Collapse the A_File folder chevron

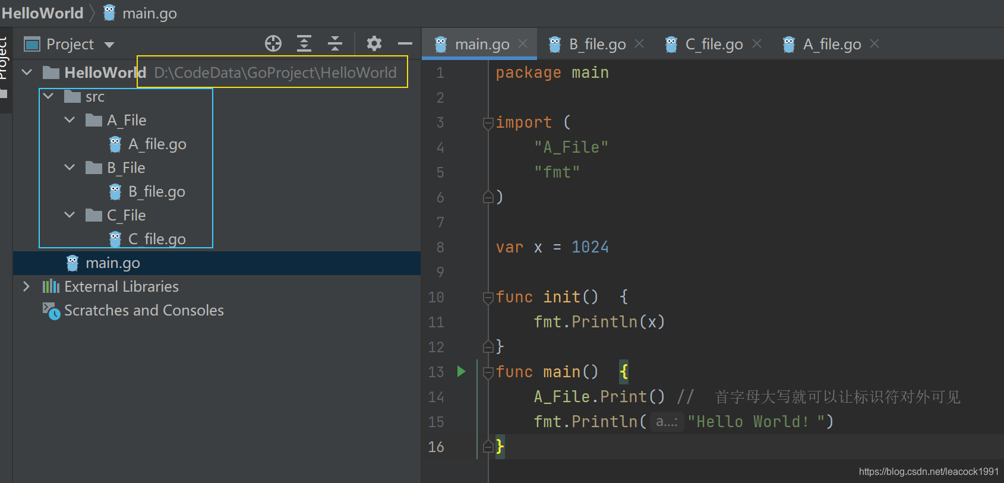coord(70,119)
